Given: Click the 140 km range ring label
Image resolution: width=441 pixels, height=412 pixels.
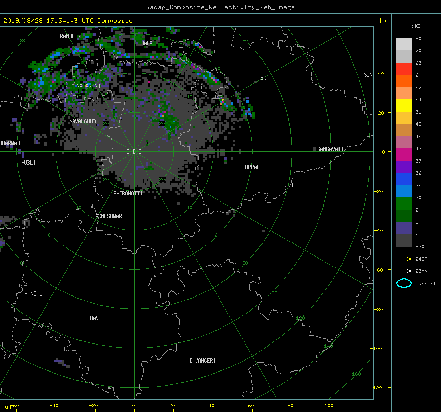Looking at the screenshot, I should pyautogui.click(x=328, y=346).
